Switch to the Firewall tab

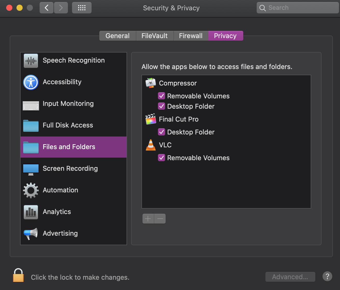[x=191, y=36]
